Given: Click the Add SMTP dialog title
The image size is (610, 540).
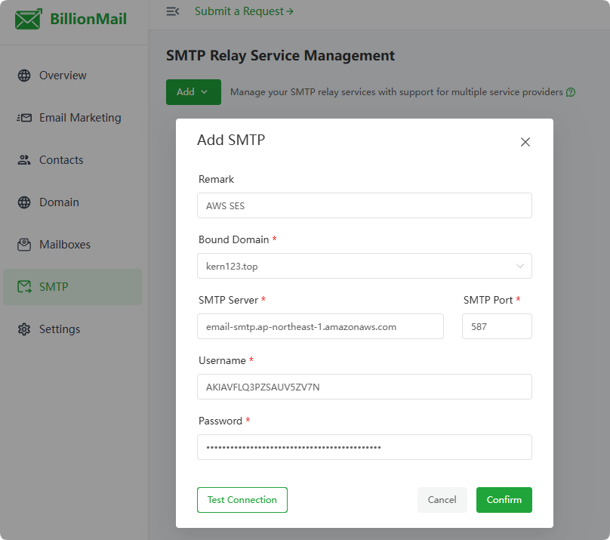Looking at the screenshot, I should [231, 140].
